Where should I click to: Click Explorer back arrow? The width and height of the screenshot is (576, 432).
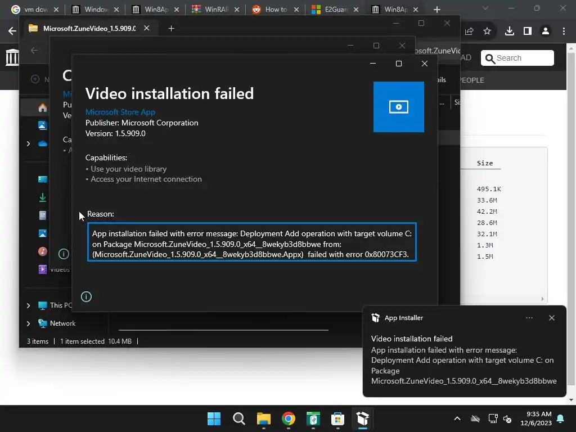34,50
